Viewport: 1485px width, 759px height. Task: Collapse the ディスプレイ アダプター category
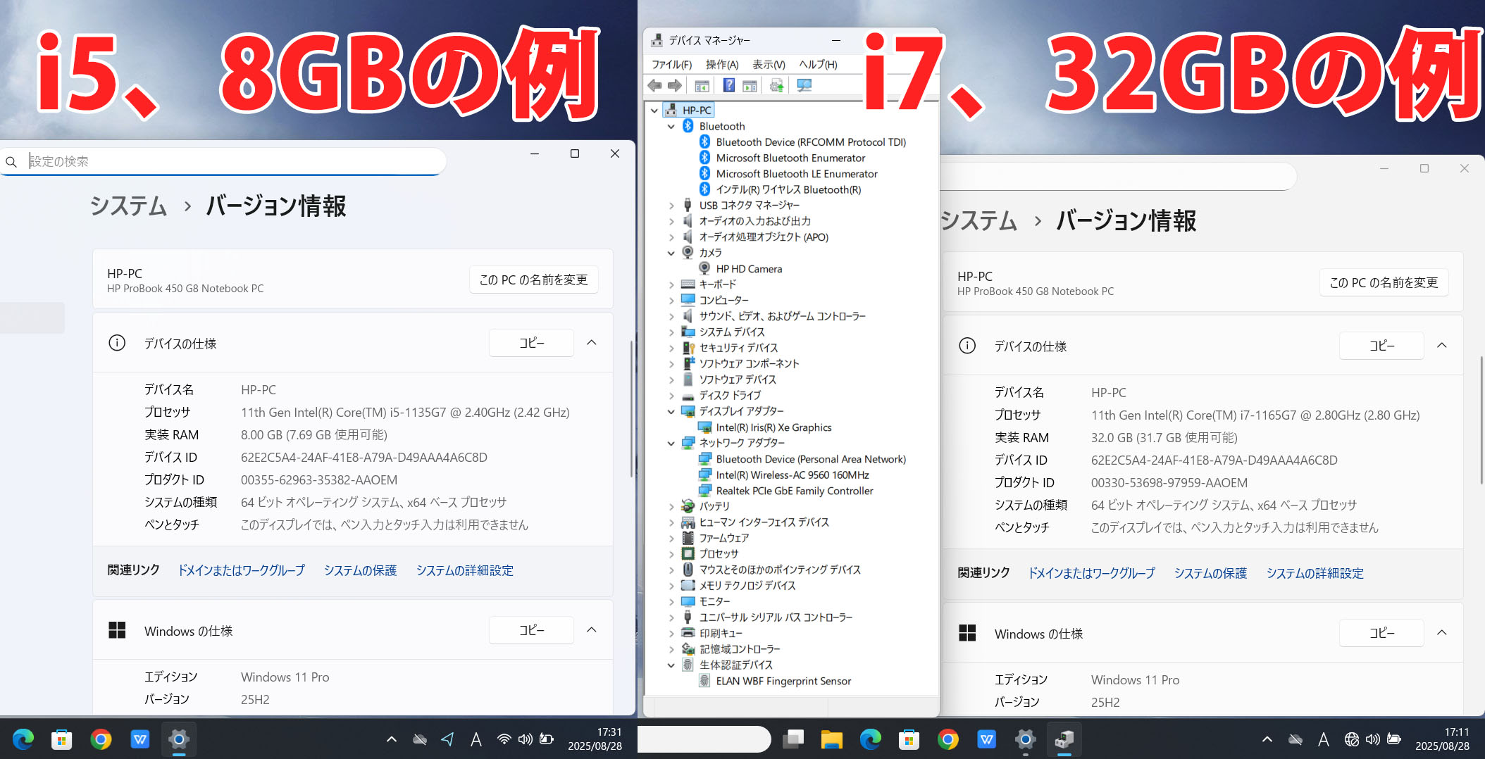[671, 412]
